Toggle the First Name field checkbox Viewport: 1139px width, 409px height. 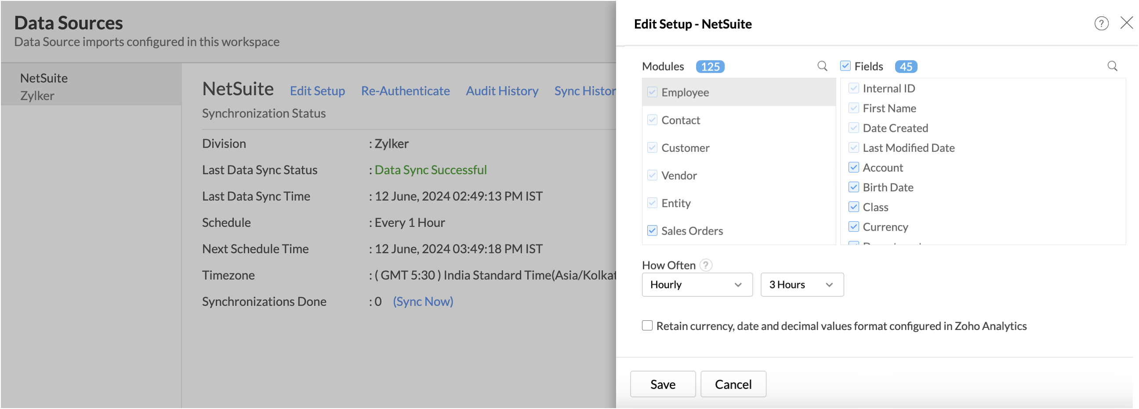853,108
